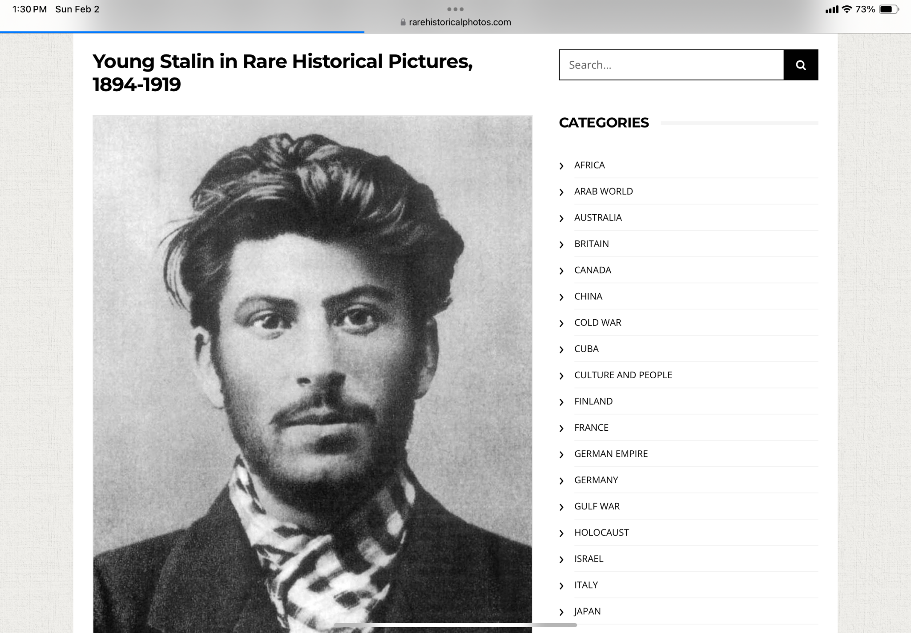911x633 pixels.
Task: Expand the GERMAN EMPIRE category arrow
Action: [561, 454]
